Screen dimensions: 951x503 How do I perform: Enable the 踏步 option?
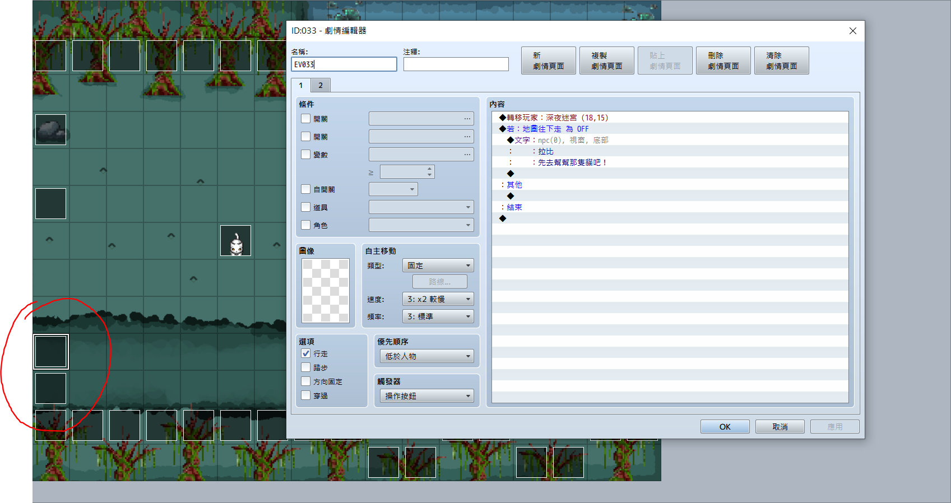pyautogui.click(x=306, y=367)
